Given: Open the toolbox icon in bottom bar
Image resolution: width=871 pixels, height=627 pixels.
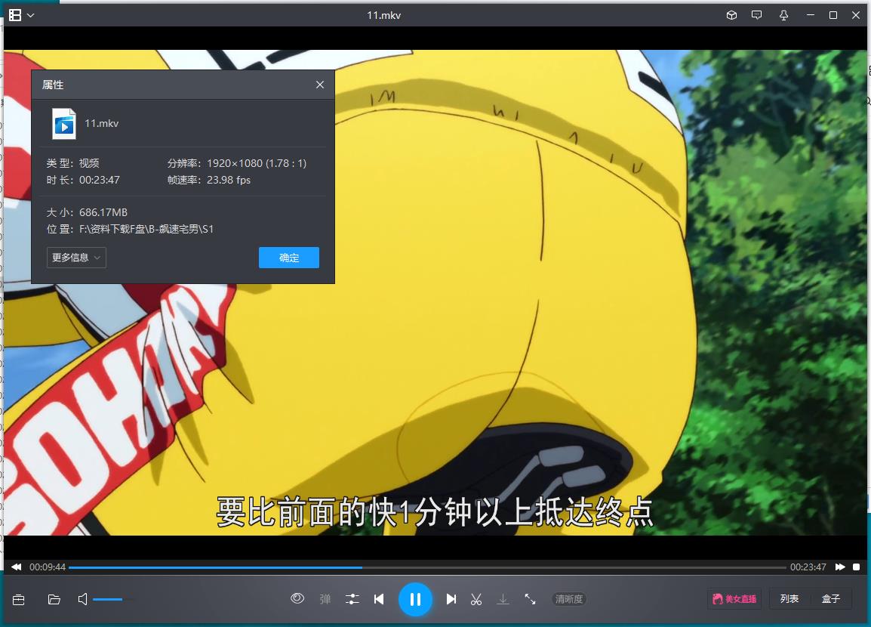Looking at the screenshot, I should coord(18,599).
